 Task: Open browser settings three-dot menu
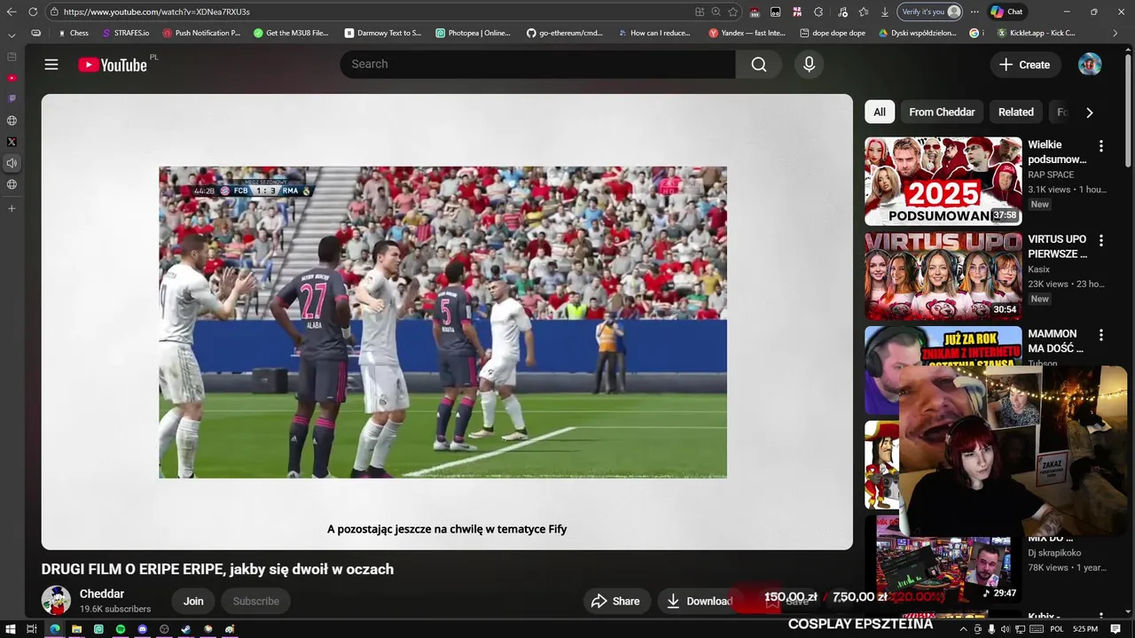975,12
